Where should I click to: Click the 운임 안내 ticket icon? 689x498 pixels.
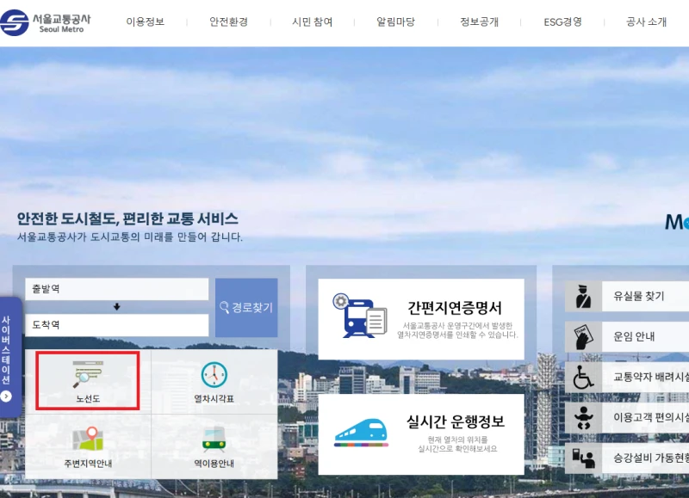(x=581, y=336)
